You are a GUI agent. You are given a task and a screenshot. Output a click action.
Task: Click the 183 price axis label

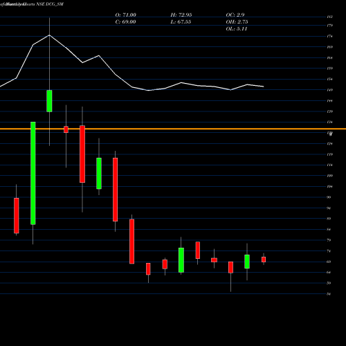330,17
